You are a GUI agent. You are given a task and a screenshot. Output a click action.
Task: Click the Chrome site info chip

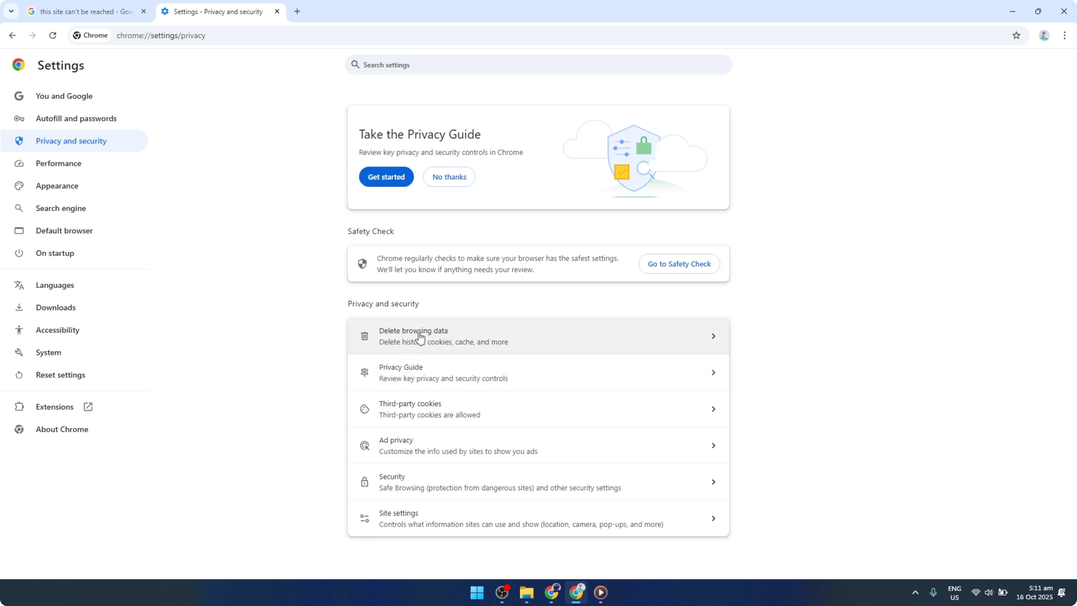coord(90,35)
